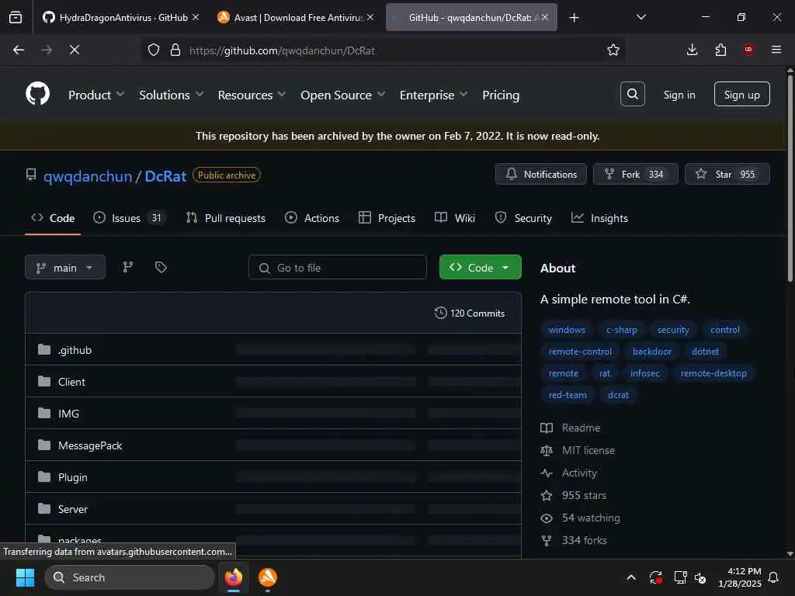Open the qwqdanchun owner link
This screenshot has width=795, height=596.
click(88, 176)
